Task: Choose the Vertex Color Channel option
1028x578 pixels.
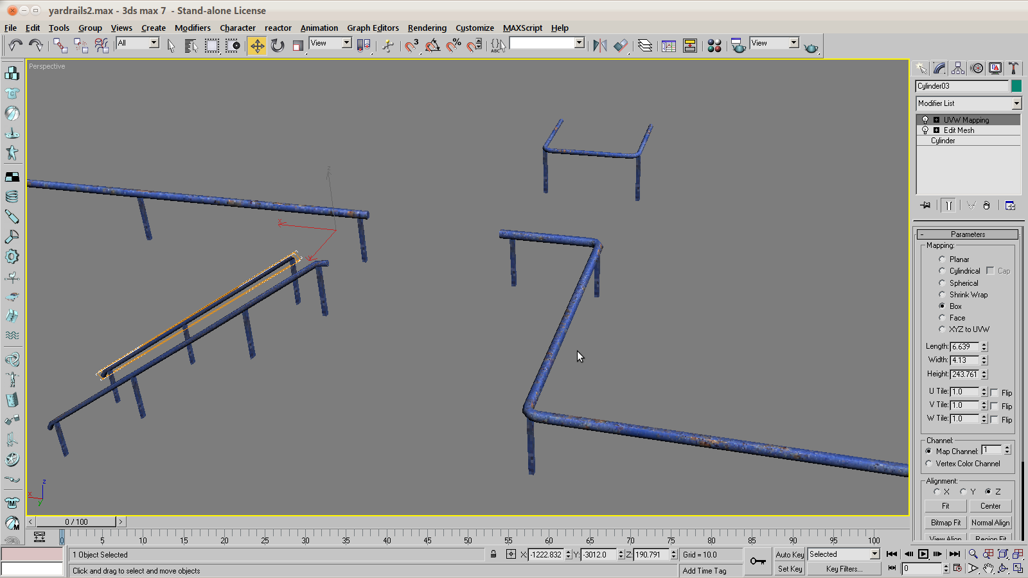Action: pyautogui.click(x=929, y=464)
